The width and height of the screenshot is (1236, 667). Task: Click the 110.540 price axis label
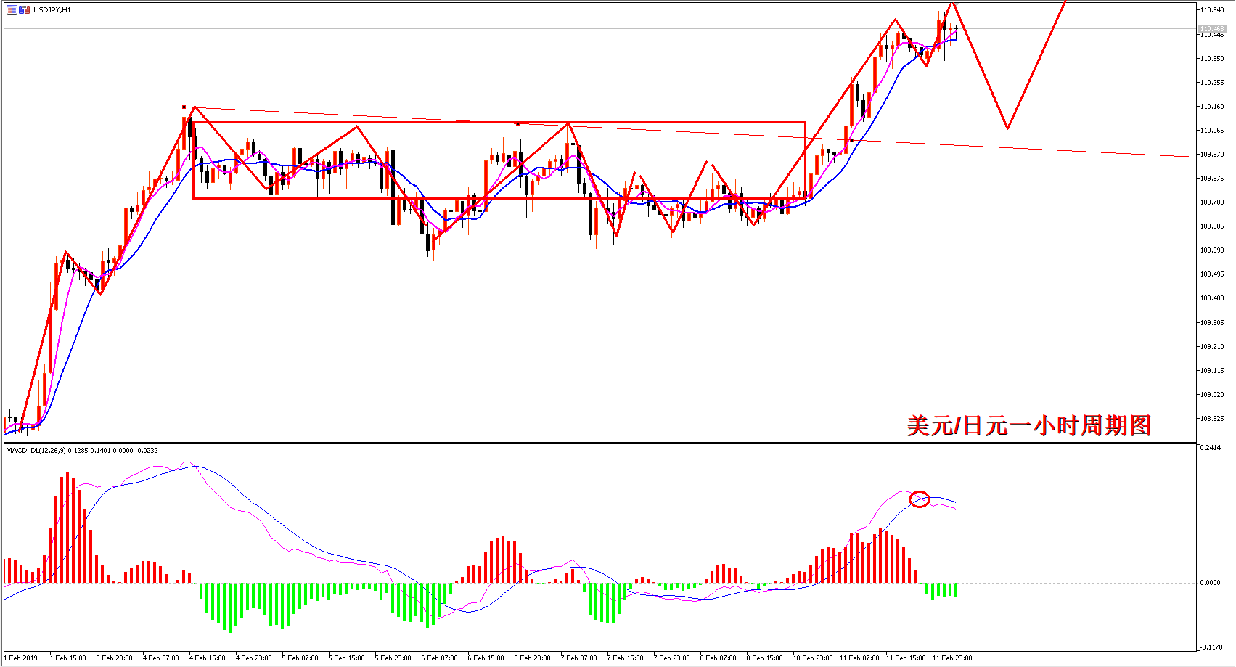pyautogui.click(x=1212, y=10)
